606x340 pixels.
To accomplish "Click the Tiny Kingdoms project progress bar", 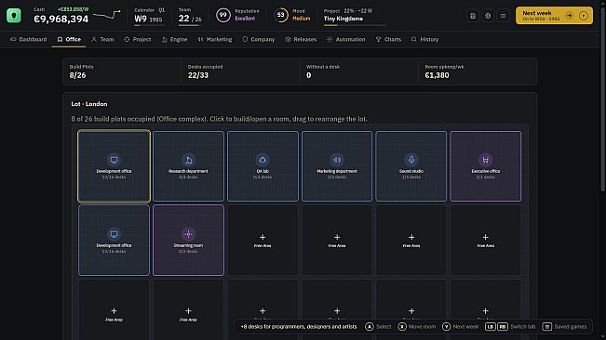I will (355, 25).
